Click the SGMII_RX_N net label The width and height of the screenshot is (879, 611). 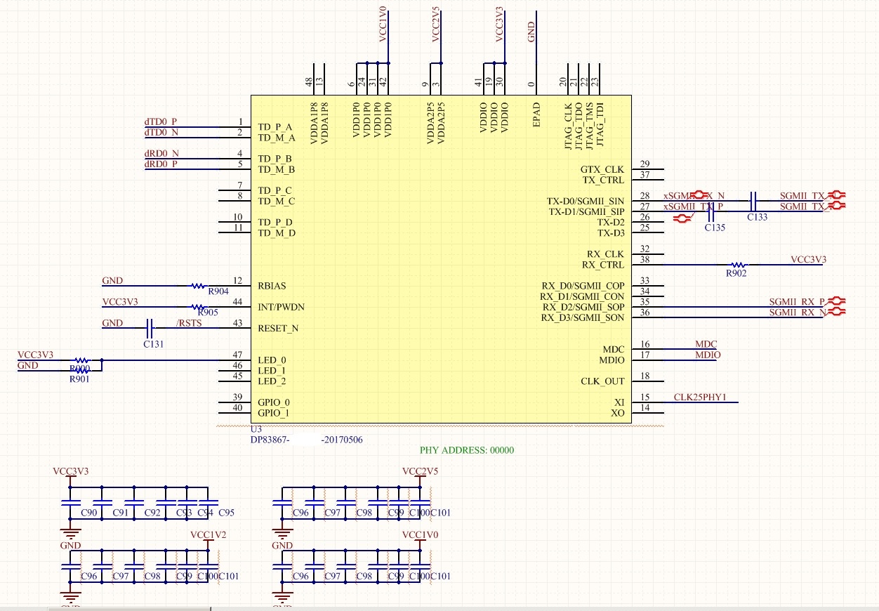click(x=797, y=313)
